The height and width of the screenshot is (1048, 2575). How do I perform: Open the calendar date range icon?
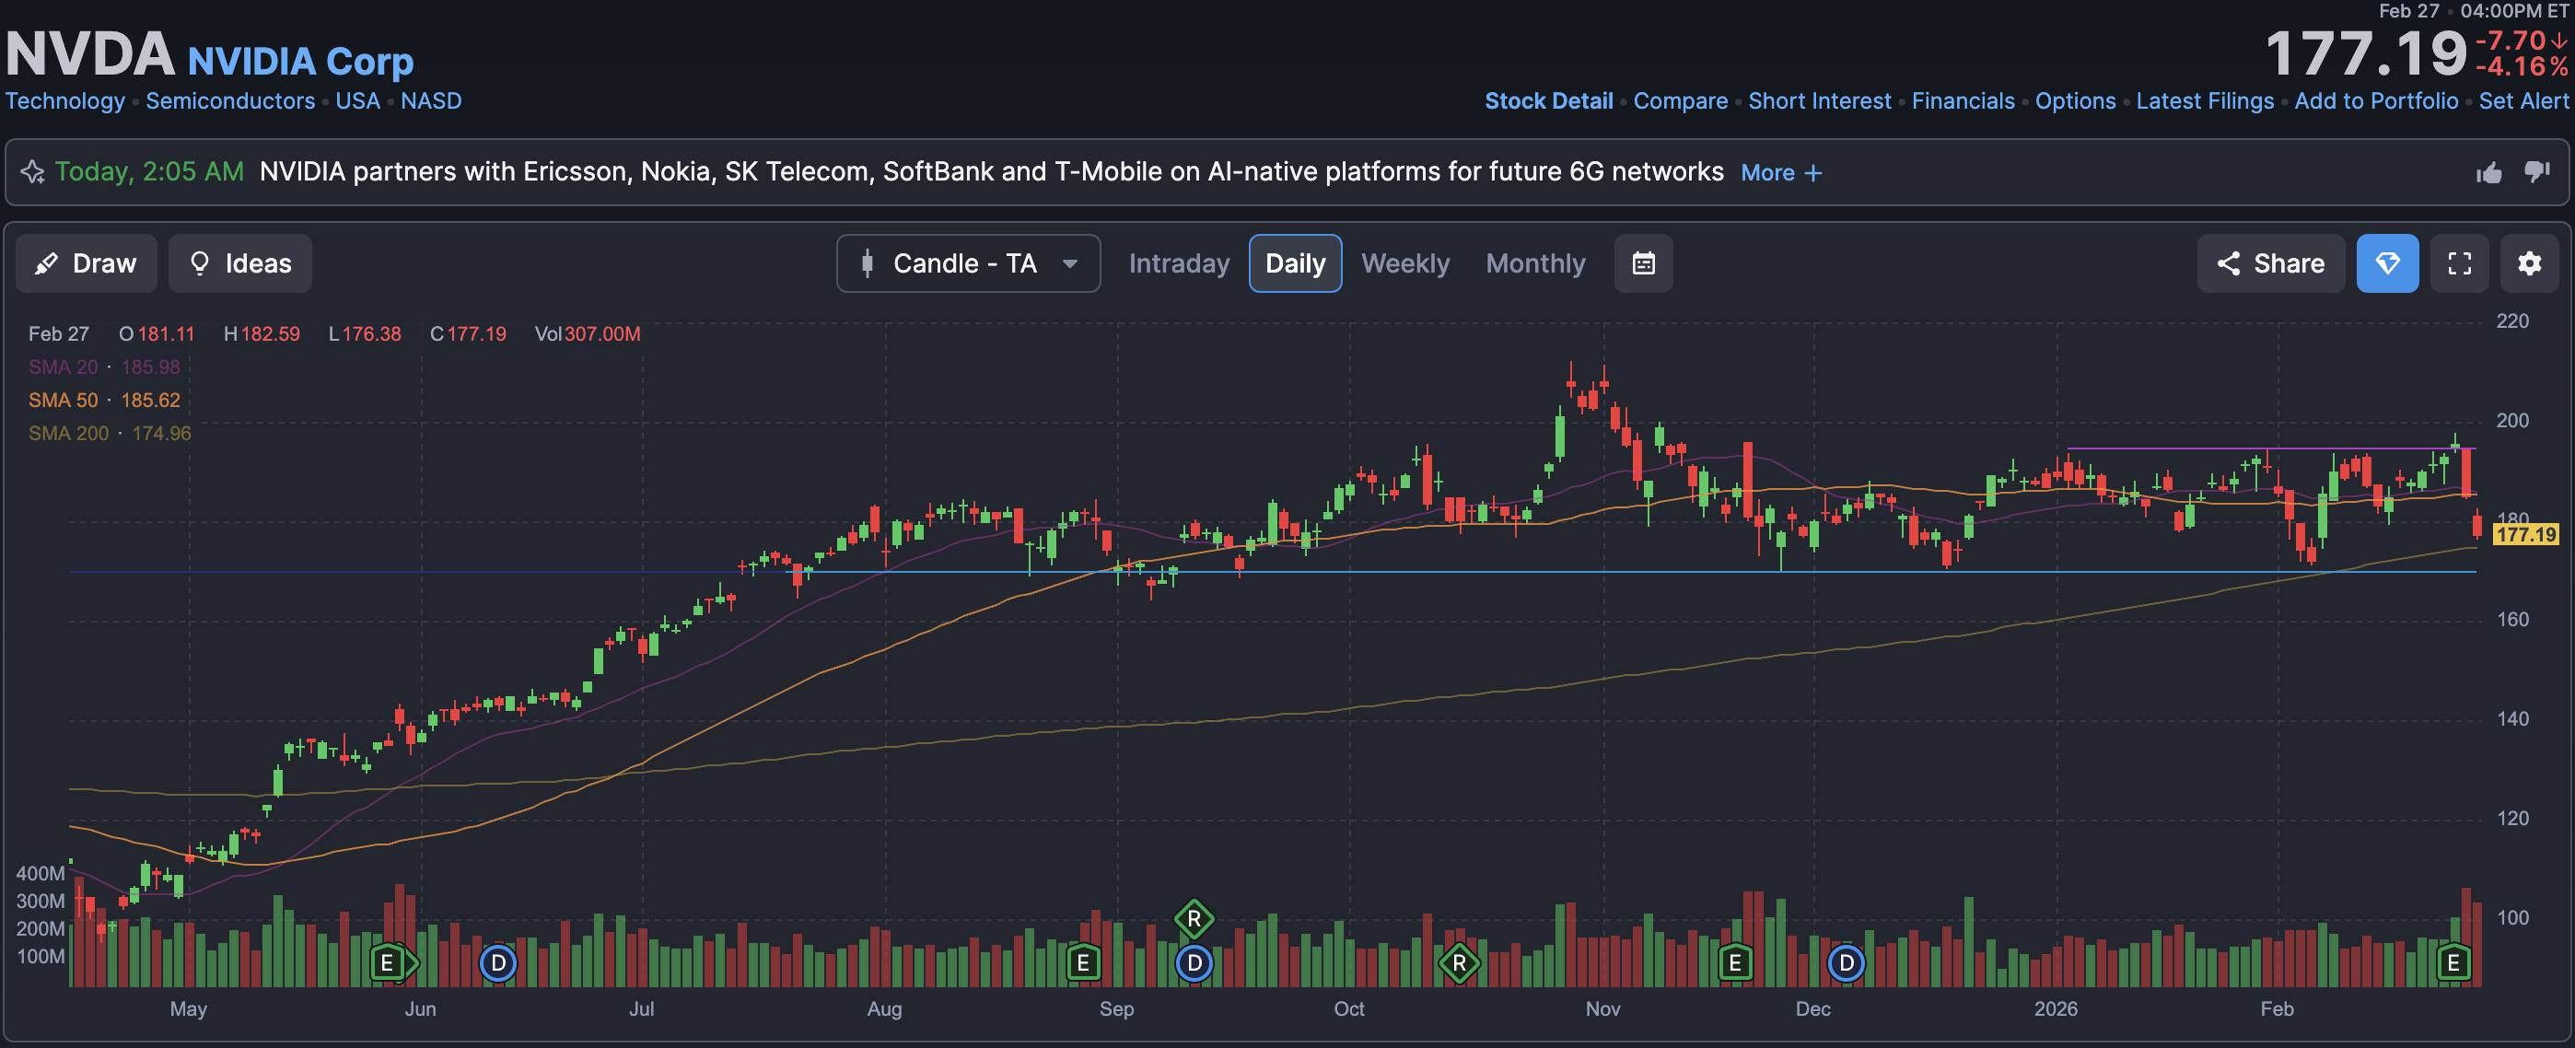(1643, 263)
